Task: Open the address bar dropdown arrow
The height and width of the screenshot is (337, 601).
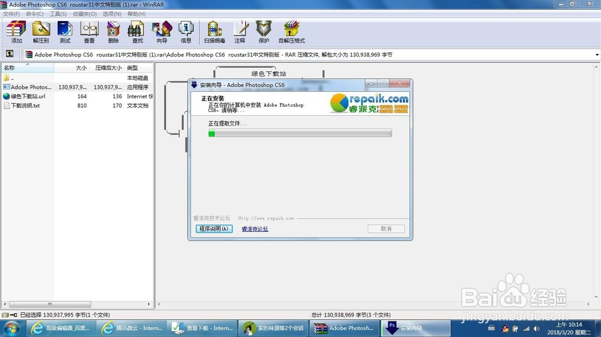Action: click(x=597, y=55)
